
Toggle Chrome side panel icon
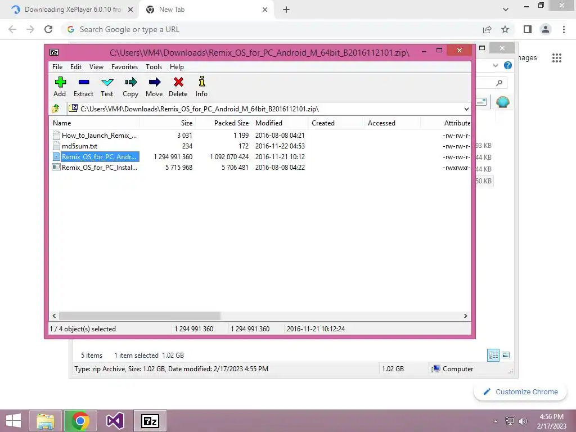pyautogui.click(x=528, y=29)
